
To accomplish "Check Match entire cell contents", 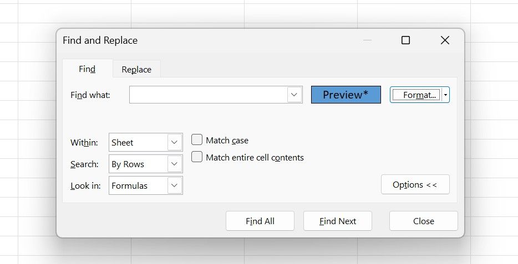I will pos(197,157).
